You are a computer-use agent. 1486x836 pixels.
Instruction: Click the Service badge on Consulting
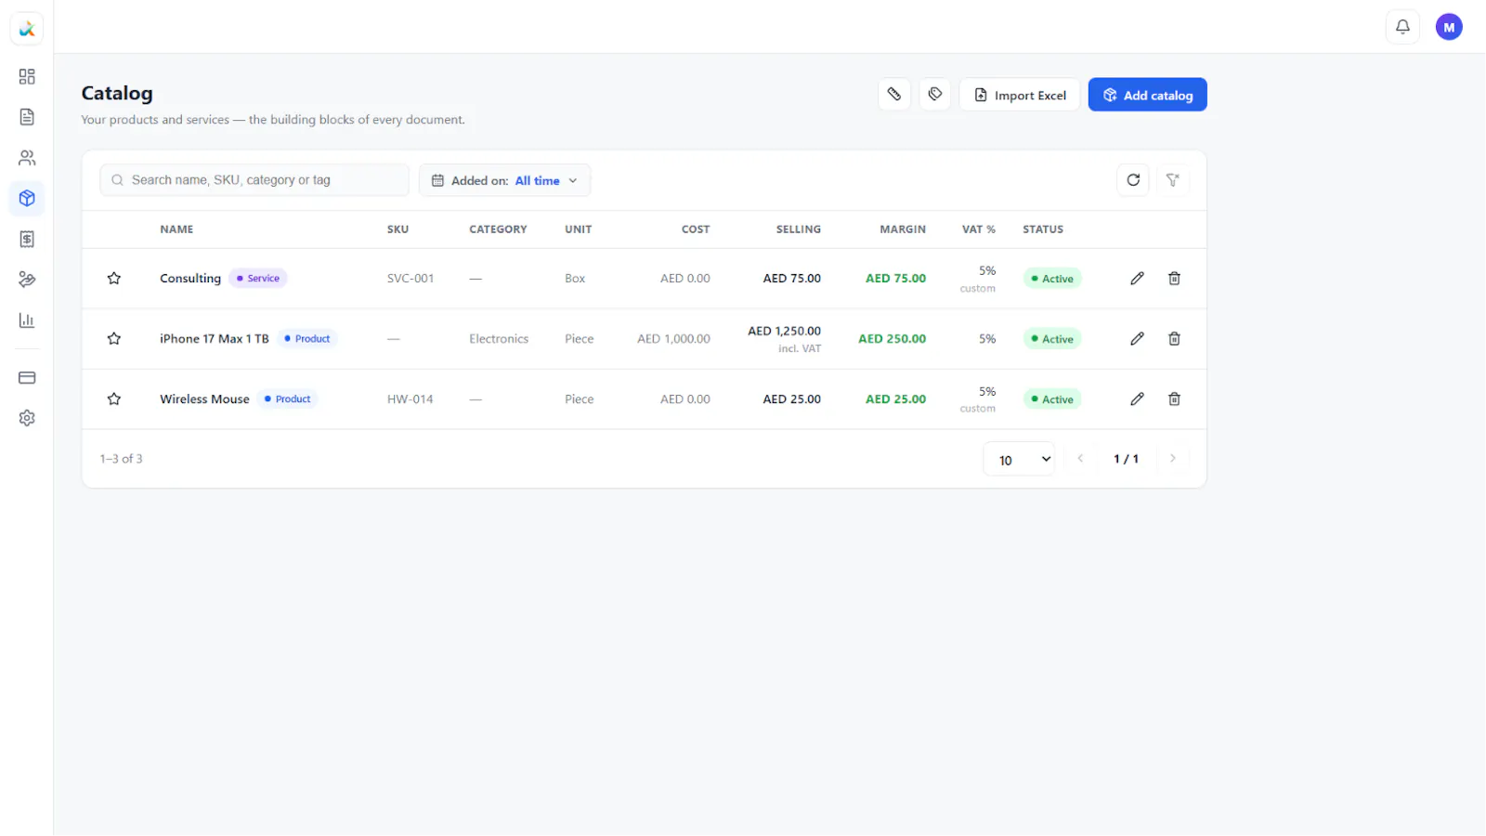click(x=258, y=279)
